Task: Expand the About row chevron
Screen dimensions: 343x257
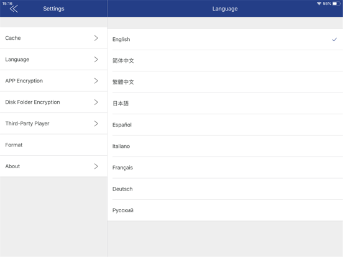Action: point(96,166)
